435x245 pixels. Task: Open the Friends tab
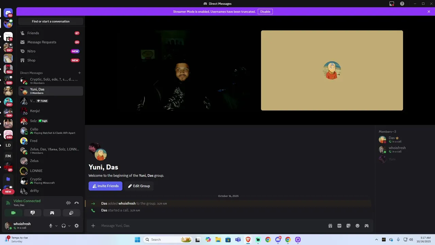(x=51, y=33)
